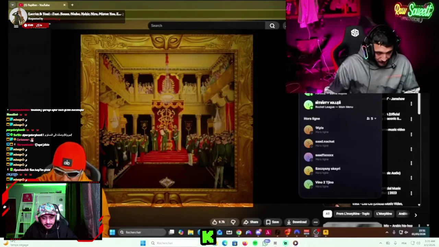This screenshot has height=247, width=439.
Task: Open the Share button under the video
Action: (x=251, y=222)
